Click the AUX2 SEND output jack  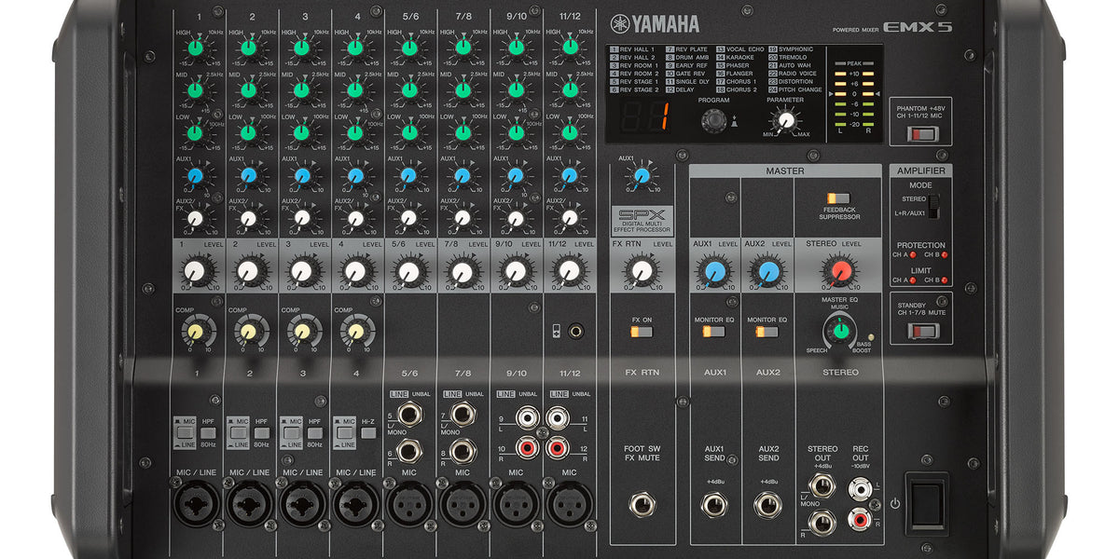(x=767, y=506)
